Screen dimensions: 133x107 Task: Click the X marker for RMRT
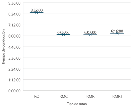117,33
